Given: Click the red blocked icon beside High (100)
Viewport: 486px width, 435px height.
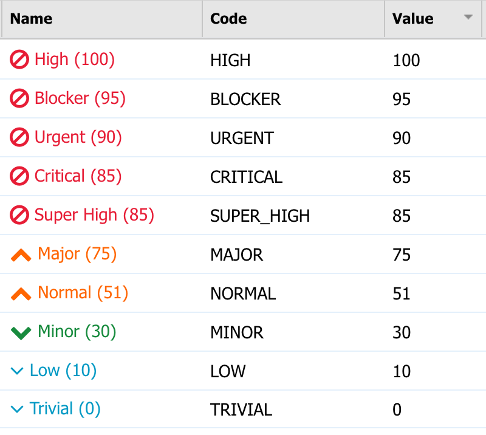Looking at the screenshot, I should pos(19,59).
